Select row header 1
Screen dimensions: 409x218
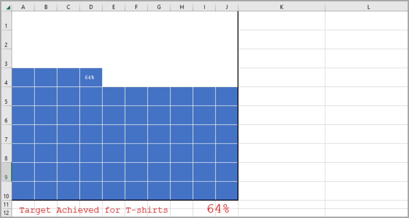pos(6,25)
